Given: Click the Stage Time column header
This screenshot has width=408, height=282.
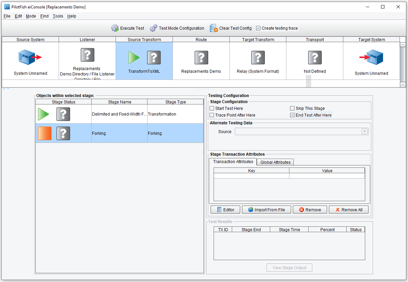Looking at the screenshot, I should click(x=289, y=229).
